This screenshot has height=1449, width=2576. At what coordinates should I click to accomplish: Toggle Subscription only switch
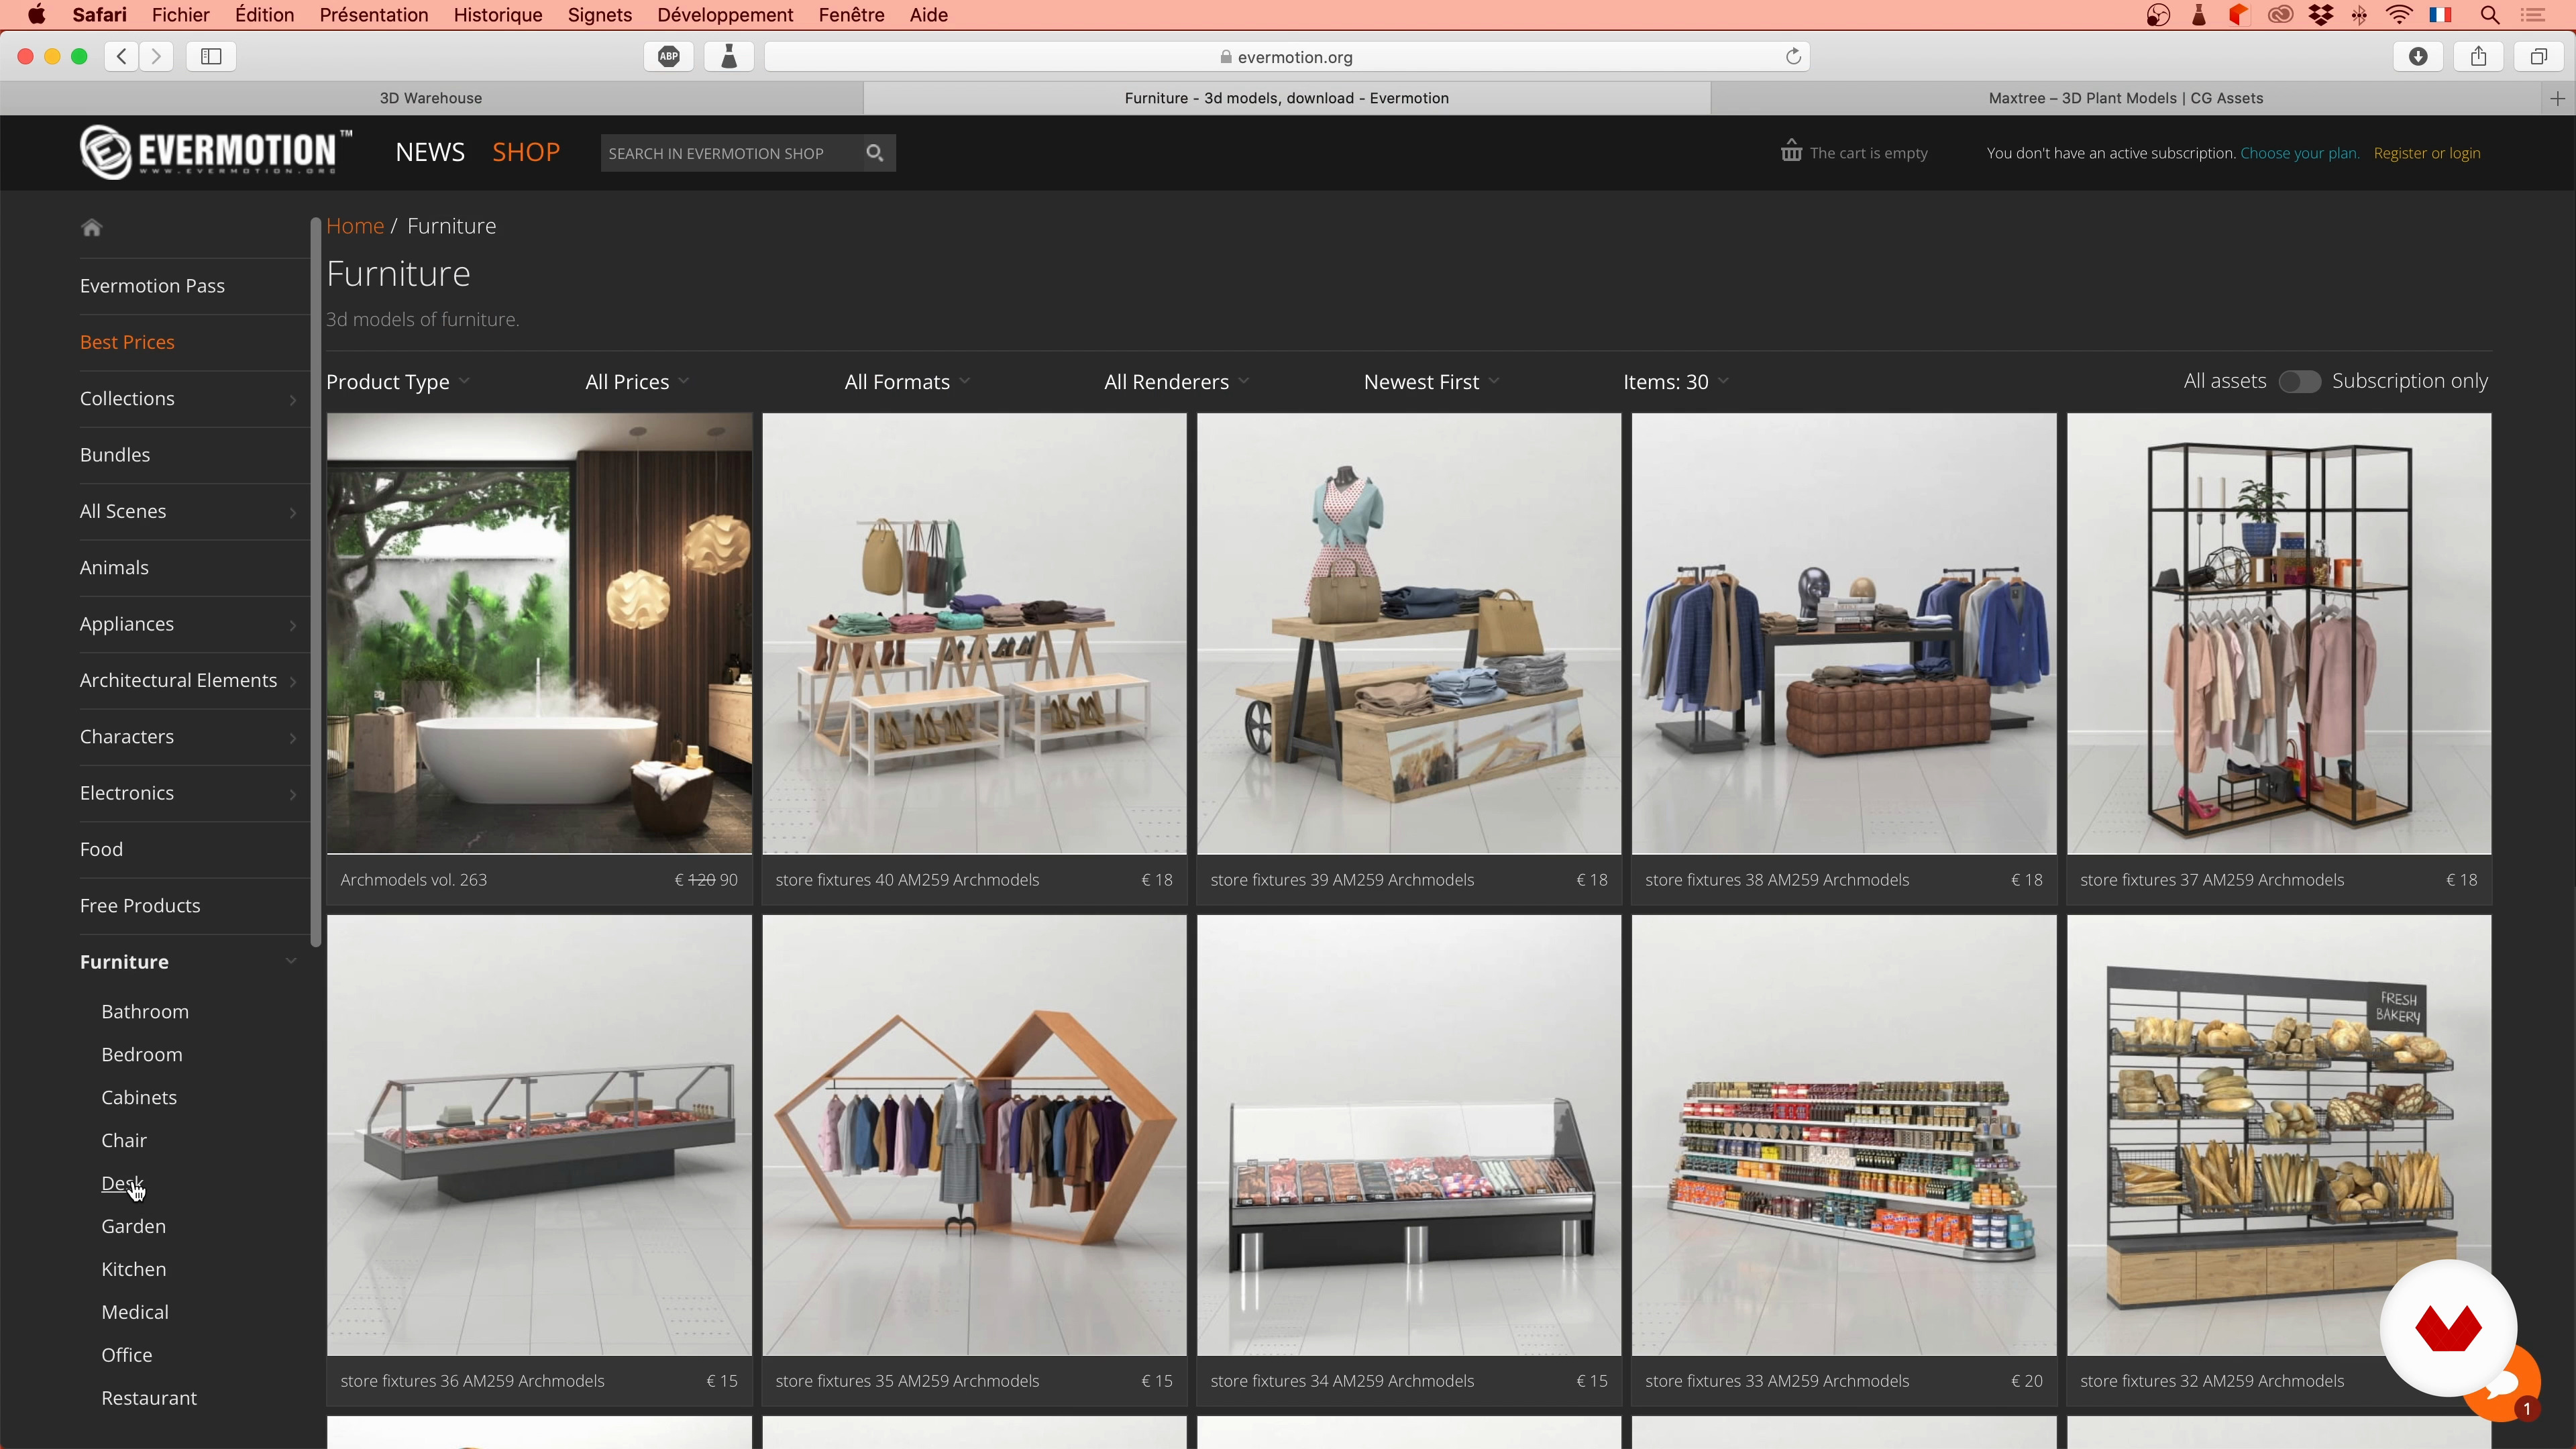(2299, 381)
